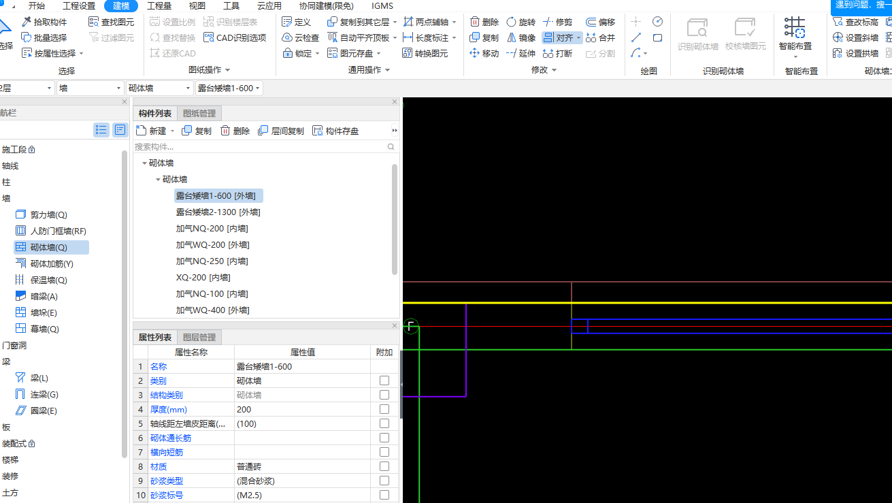
Task: Click 构件存盘 save component button
Action: tap(335, 131)
